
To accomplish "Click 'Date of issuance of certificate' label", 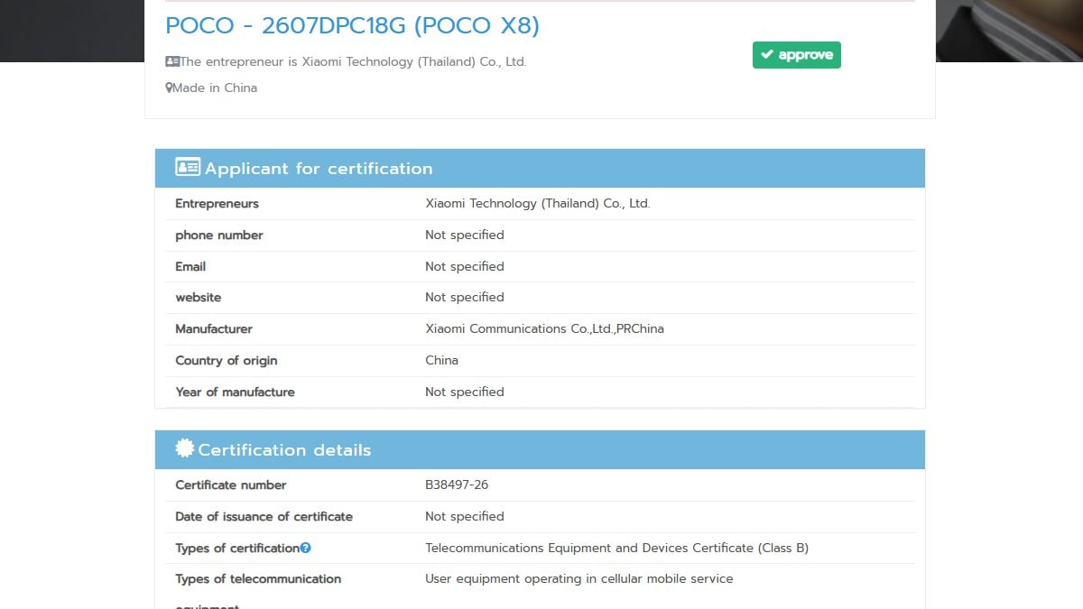I will pos(264,516).
